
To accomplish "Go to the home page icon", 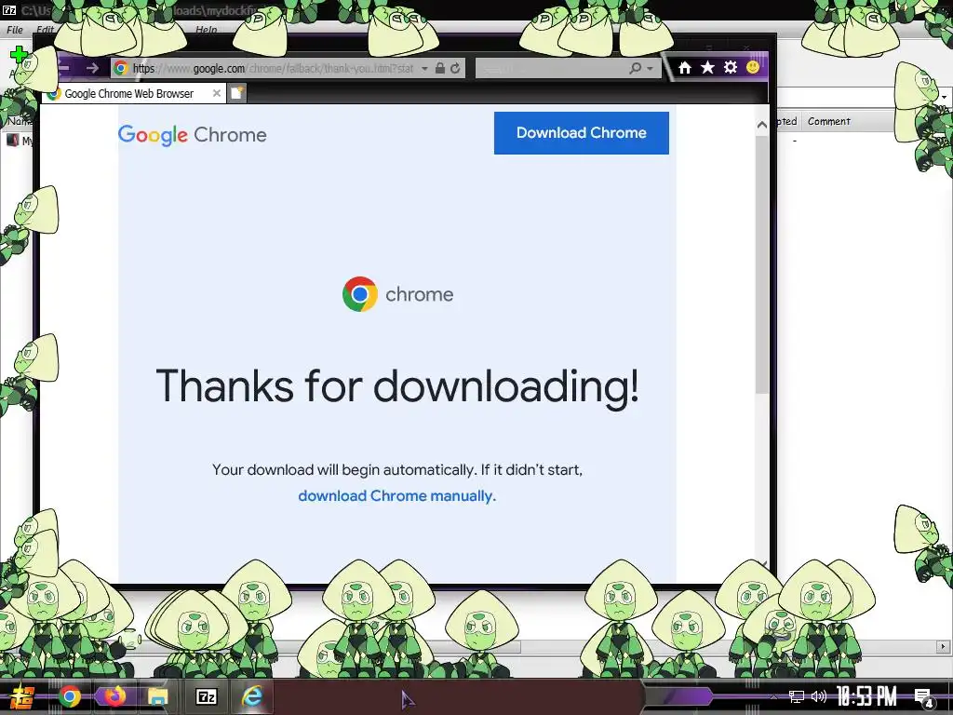I will 685,67.
